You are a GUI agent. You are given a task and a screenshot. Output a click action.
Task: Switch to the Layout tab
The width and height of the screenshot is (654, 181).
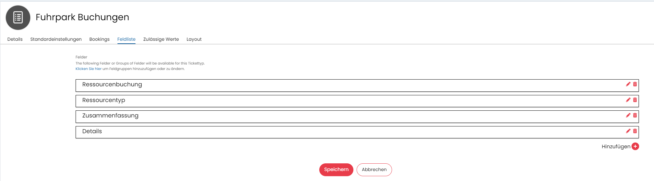194,39
